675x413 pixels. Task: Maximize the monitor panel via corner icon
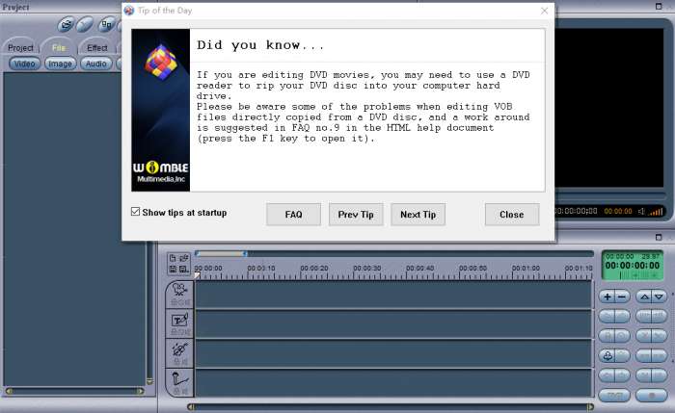click(x=659, y=6)
